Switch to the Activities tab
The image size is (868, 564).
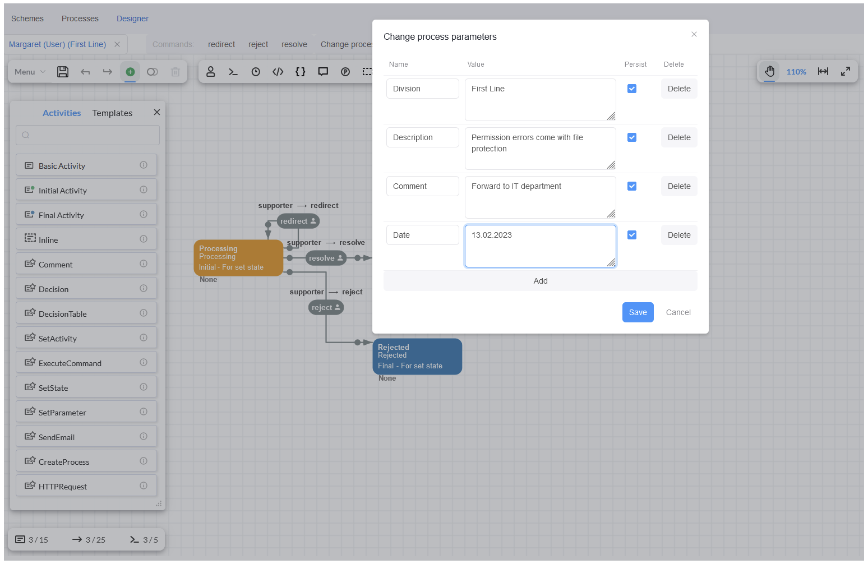pyautogui.click(x=62, y=113)
